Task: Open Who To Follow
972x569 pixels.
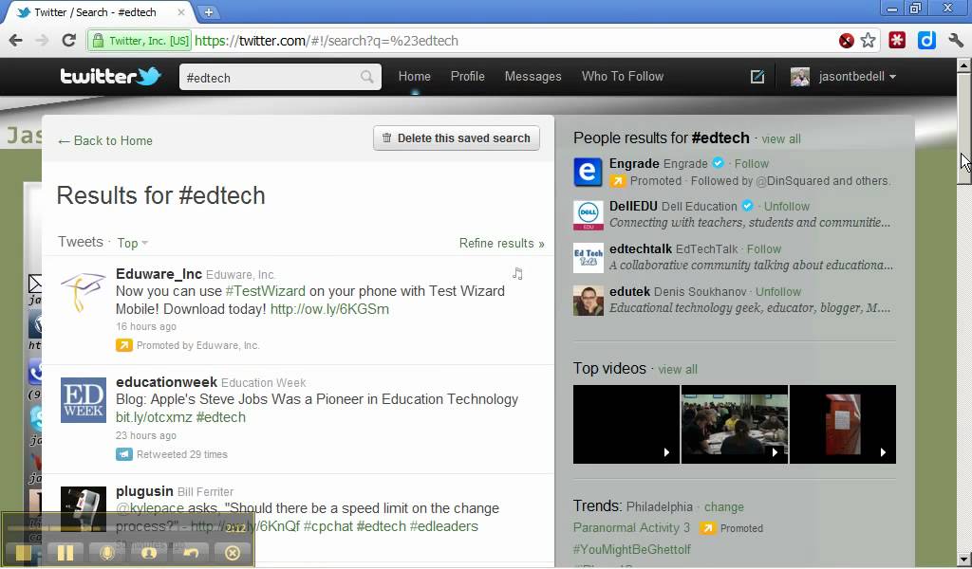Action: (x=623, y=76)
